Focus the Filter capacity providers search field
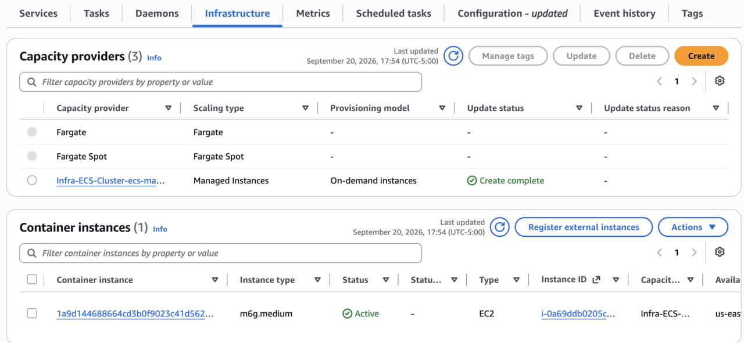The image size is (744, 343). 220,82
